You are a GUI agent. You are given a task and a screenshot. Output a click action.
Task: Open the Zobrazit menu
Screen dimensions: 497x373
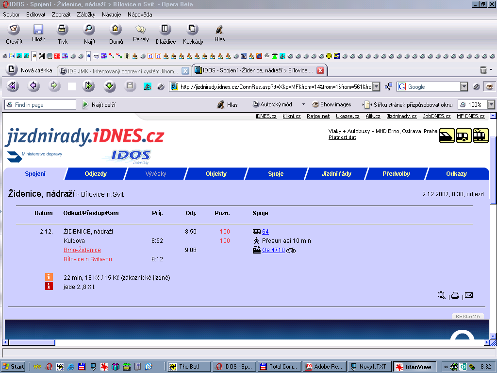pos(61,15)
